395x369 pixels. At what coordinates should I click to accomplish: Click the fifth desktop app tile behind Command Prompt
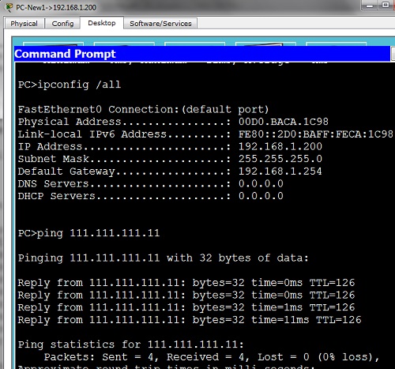click(336, 43)
